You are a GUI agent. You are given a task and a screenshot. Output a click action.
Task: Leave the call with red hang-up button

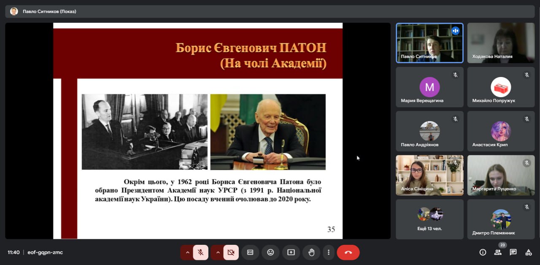click(x=348, y=252)
